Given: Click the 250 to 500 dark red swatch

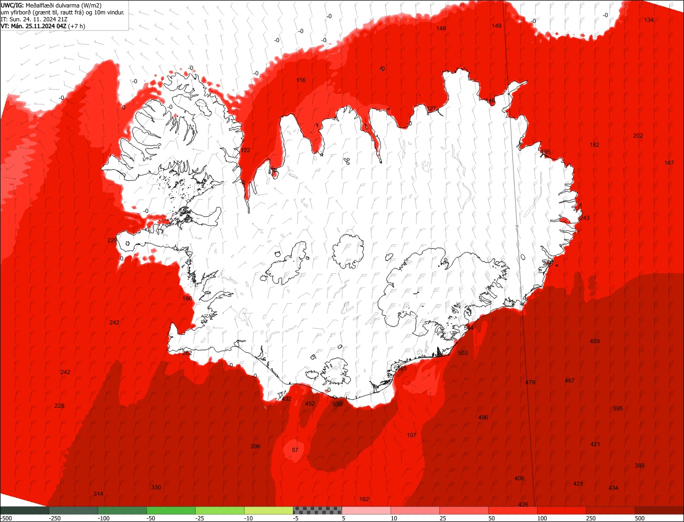Looking at the screenshot, I should click(611, 510).
